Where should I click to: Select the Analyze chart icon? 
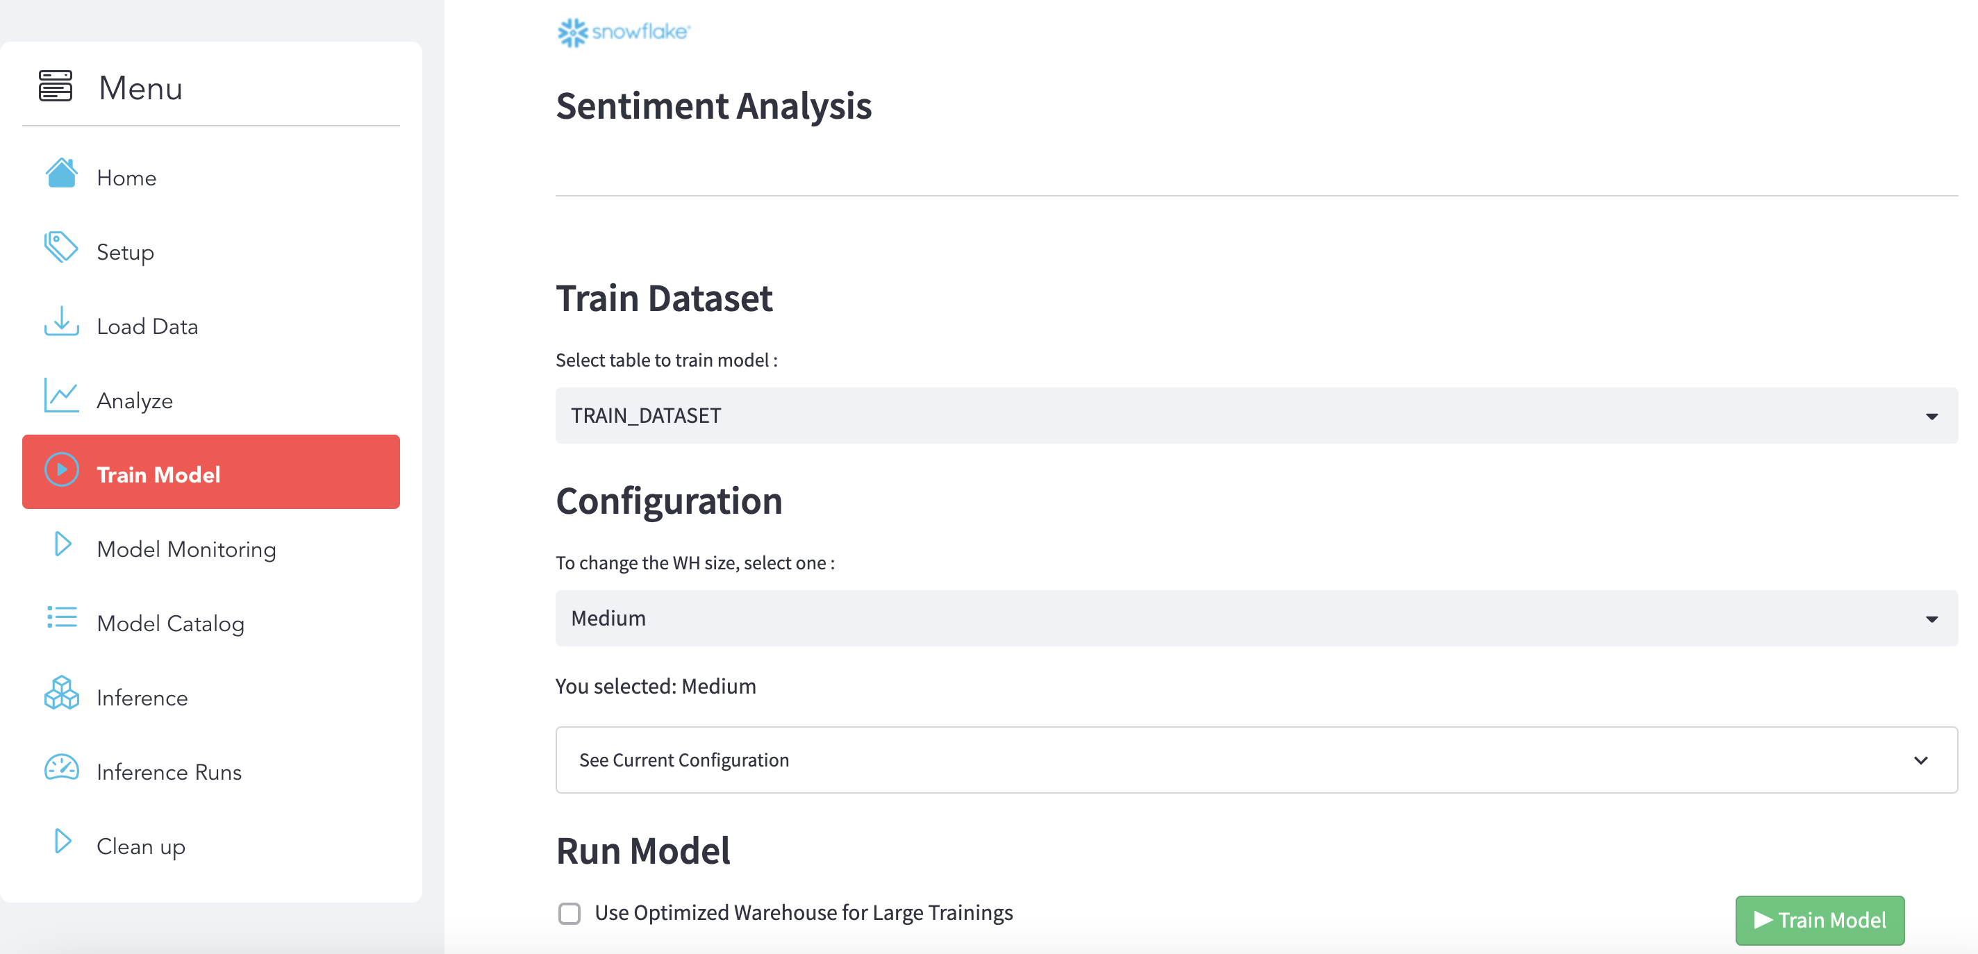click(x=61, y=398)
